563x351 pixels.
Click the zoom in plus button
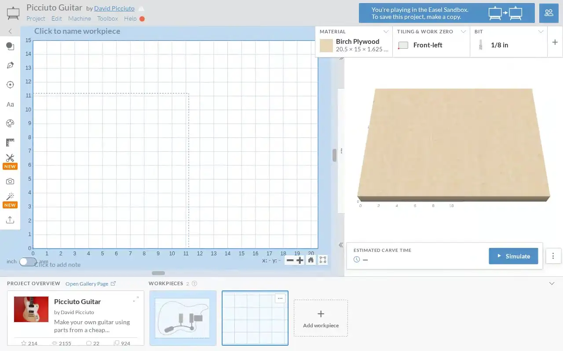point(300,260)
